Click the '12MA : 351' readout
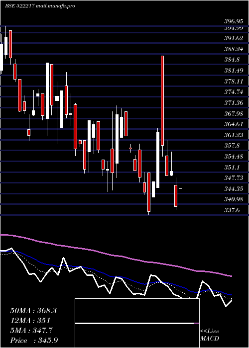249x348 pixels. (30, 321)
